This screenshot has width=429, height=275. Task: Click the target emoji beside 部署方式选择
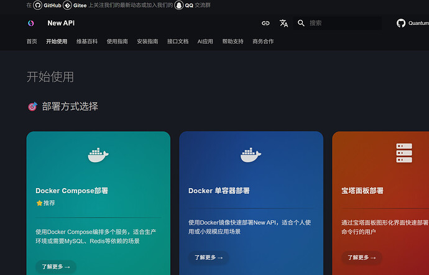(x=32, y=106)
